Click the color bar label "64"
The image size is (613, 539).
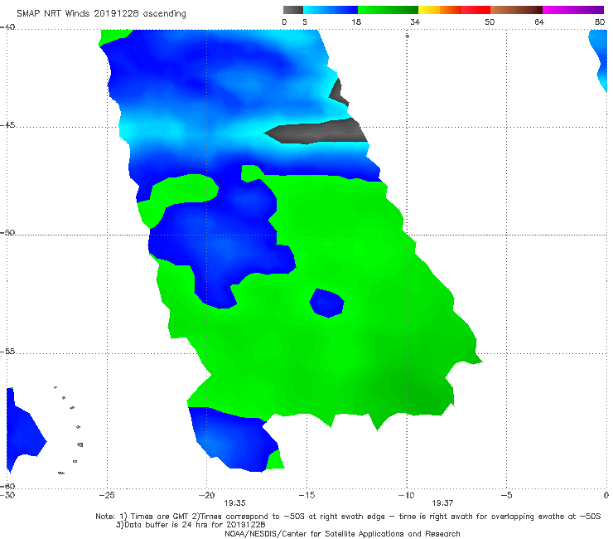[x=539, y=22]
